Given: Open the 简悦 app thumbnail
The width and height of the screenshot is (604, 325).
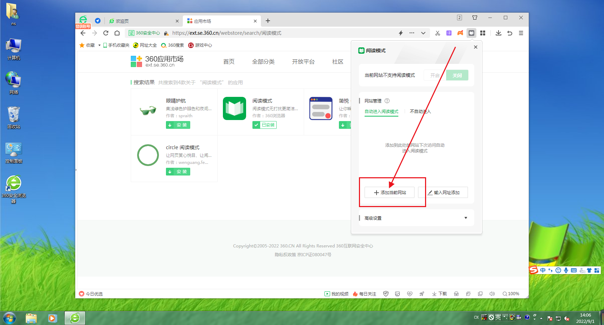Looking at the screenshot, I should click(x=321, y=108).
